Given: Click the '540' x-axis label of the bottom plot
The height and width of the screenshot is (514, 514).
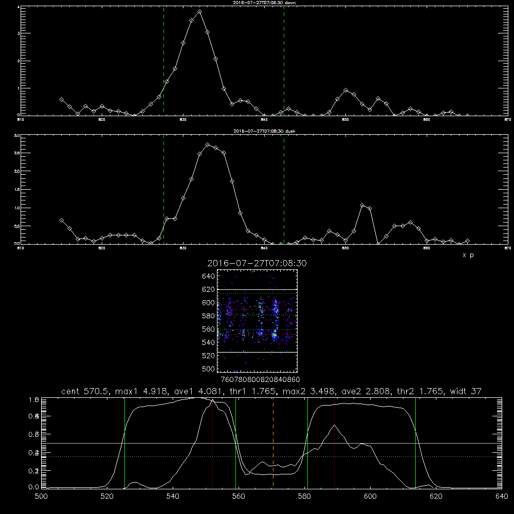Looking at the screenshot, I should 173,497.
